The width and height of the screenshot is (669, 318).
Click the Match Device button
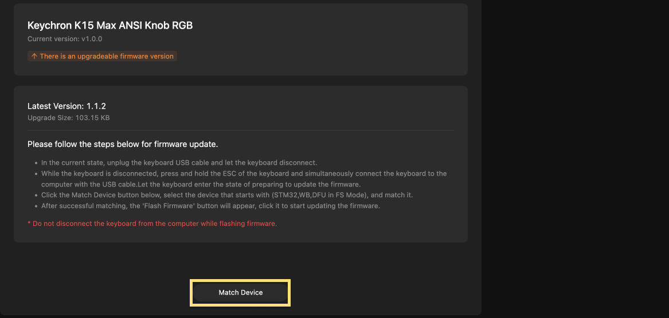pos(240,292)
